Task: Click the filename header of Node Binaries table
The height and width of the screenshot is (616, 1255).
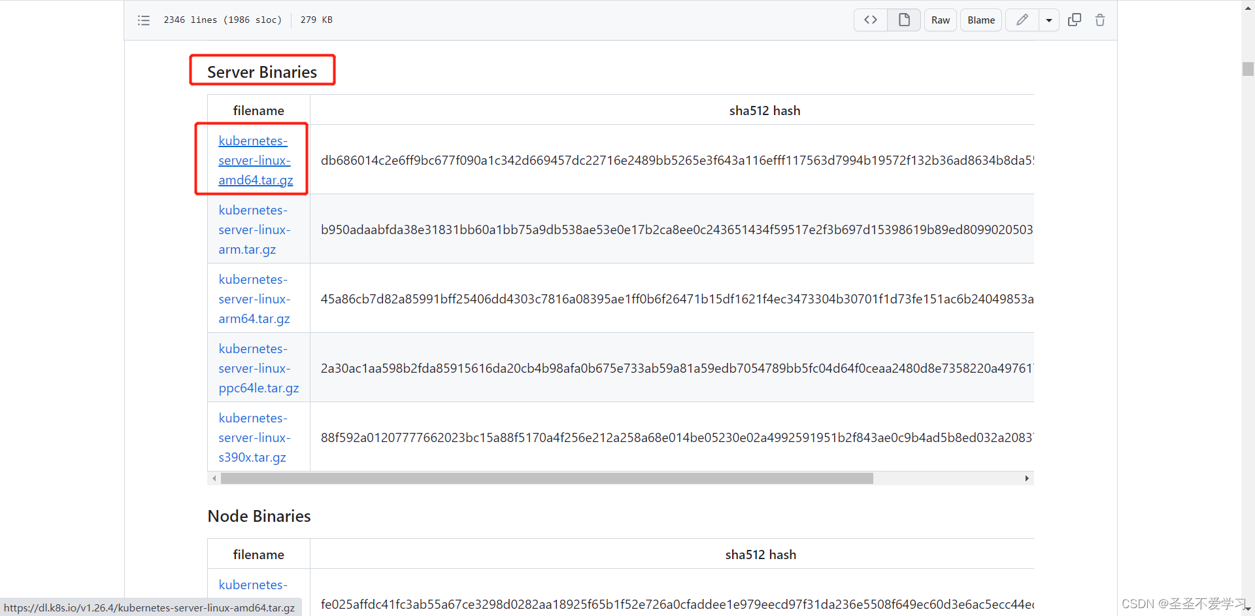Action: pos(259,555)
